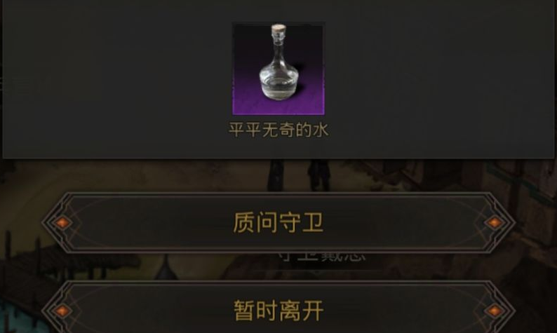Screen dimensions: 557x333
Task: Click the right orange diamond on 暂时离开
Action: click(x=494, y=311)
